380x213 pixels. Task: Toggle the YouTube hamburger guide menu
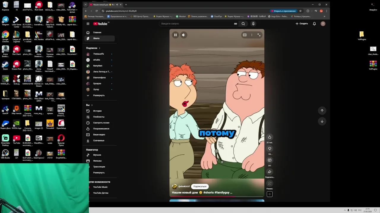click(88, 24)
